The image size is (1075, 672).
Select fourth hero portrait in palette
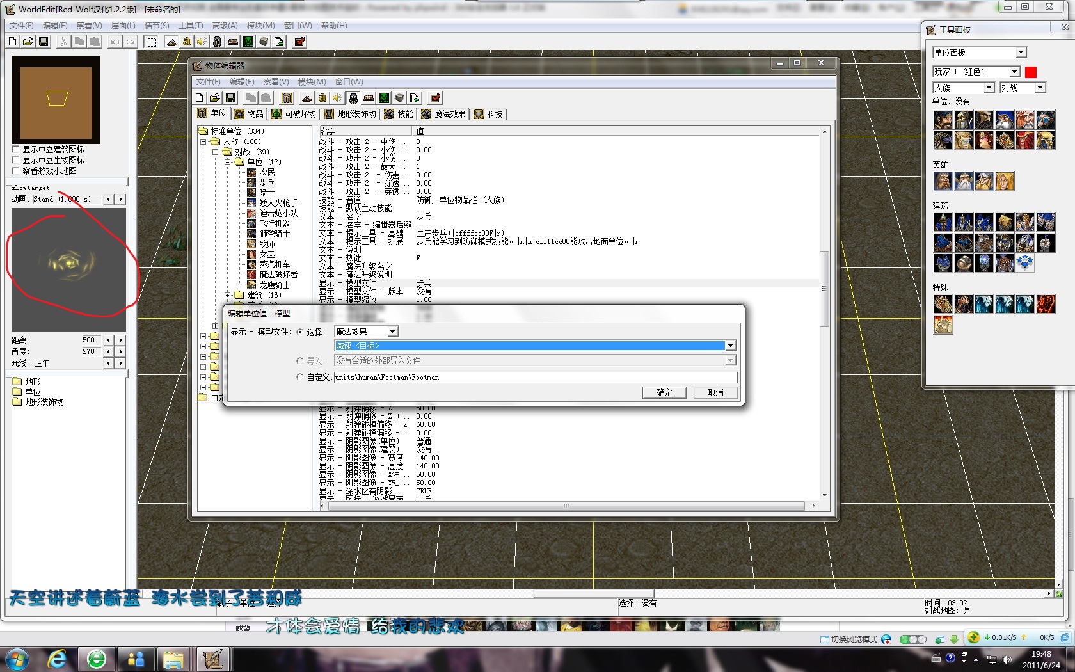tap(1005, 181)
